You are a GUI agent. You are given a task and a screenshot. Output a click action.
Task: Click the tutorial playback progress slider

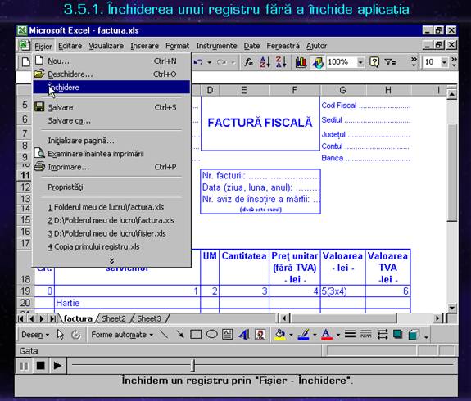tap(192, 365)
